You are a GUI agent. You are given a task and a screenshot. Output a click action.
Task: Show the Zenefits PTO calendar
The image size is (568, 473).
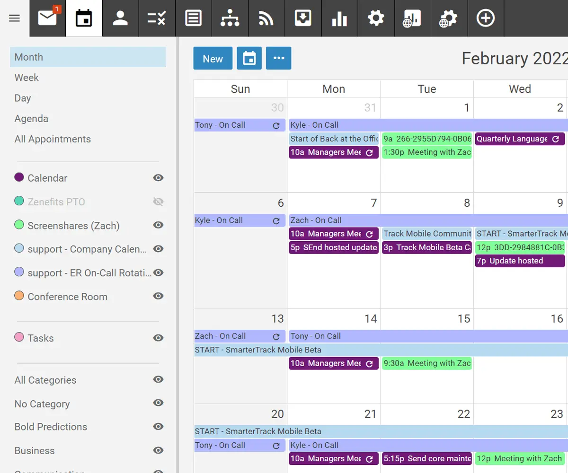tap(158, 202)
